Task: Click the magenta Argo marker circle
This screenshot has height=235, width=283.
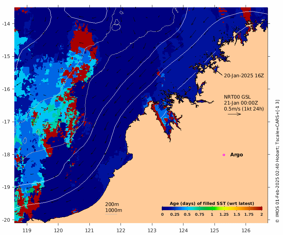Action: pos(224,155)
